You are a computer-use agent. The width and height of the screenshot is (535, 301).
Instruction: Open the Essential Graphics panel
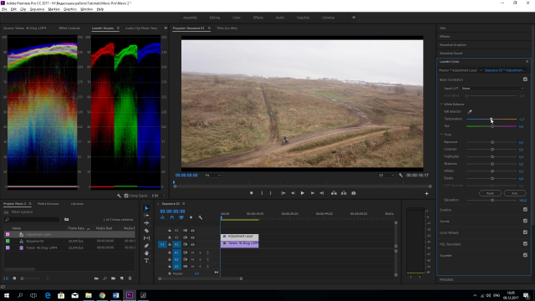452,44
